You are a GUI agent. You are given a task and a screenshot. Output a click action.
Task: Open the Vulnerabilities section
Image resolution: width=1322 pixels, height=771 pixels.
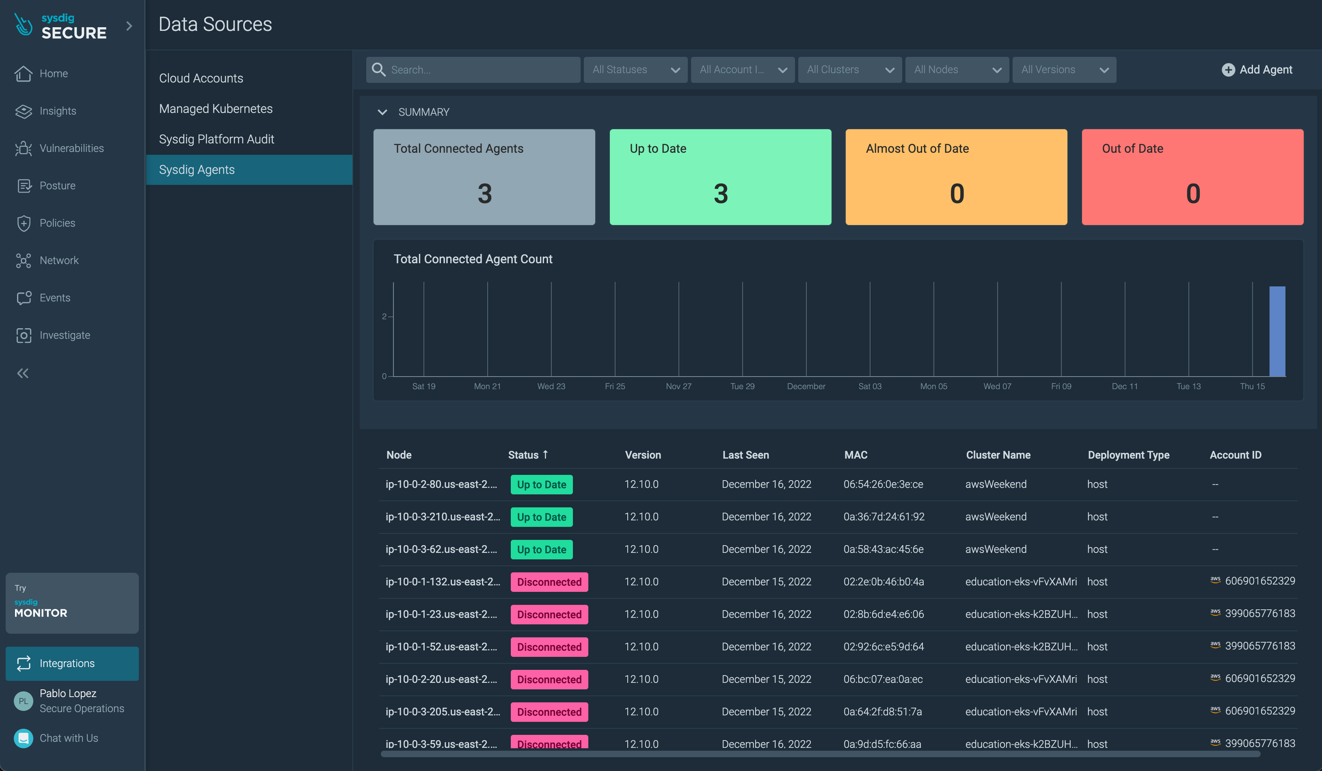pyautogui.click(x=72, y=149)
